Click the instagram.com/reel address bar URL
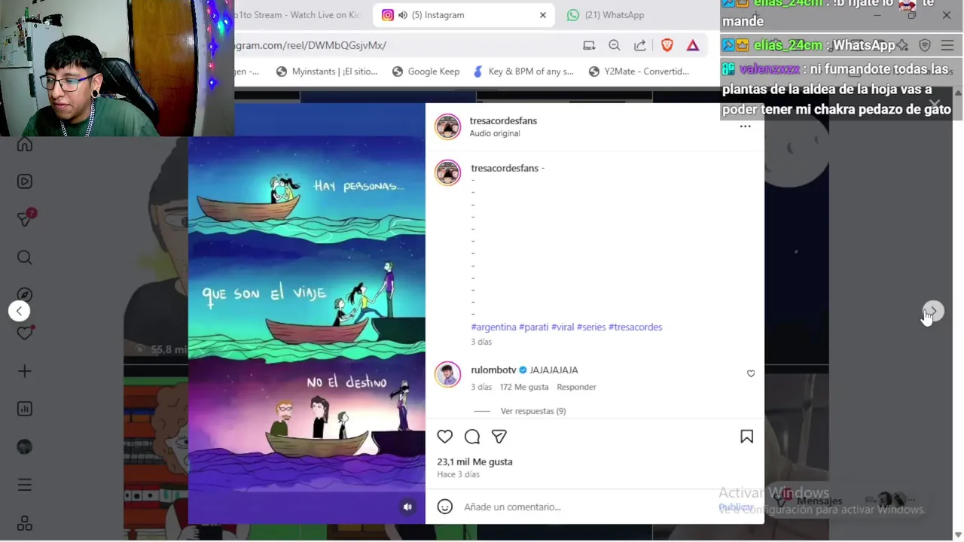 (311, 45)
